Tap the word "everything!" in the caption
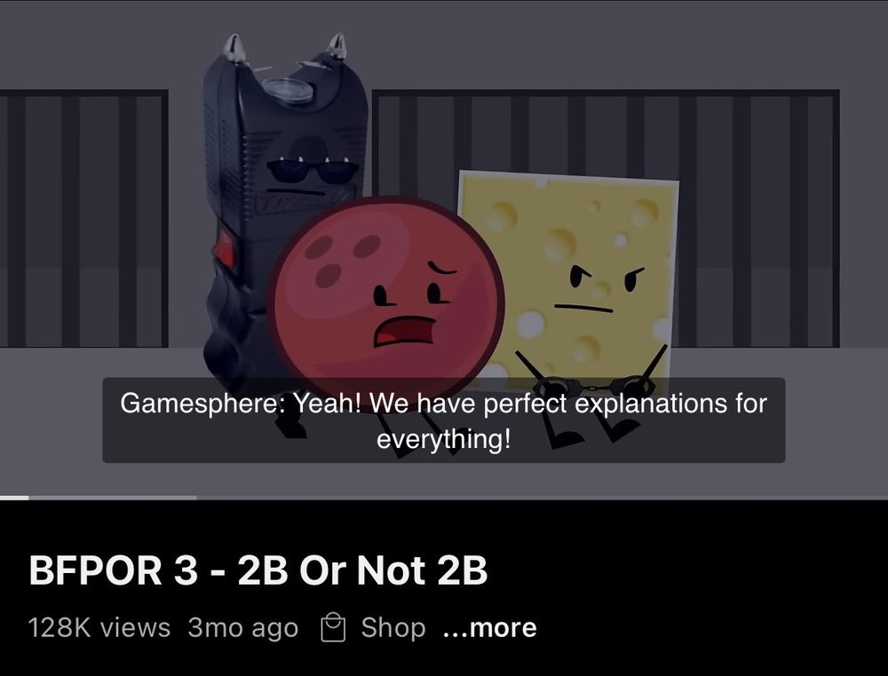 click(x=444, y=439)
